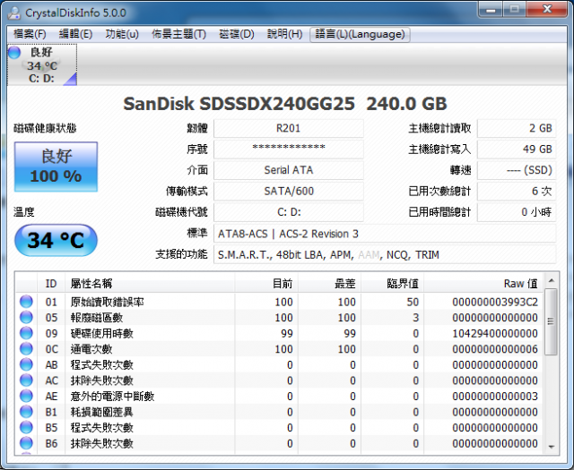Click the ATA8-ACS standard field

(x=385, y=234)
